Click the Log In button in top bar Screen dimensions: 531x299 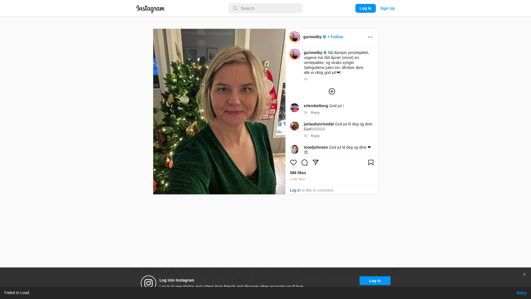366,8
